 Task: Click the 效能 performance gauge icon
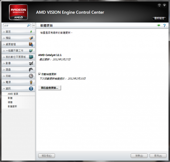pos(31,76)
